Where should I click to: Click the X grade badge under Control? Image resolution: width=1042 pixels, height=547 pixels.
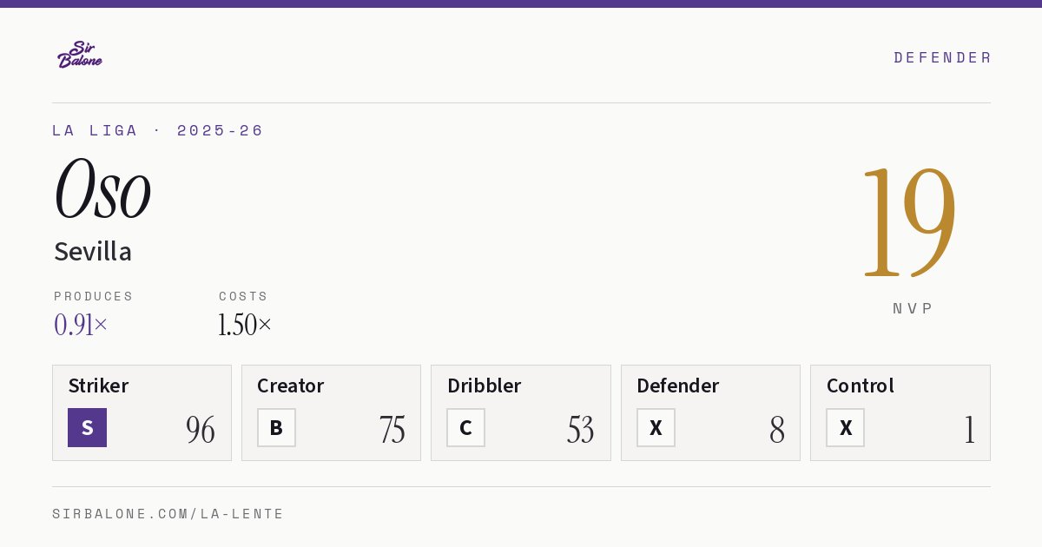coord(845,427)
